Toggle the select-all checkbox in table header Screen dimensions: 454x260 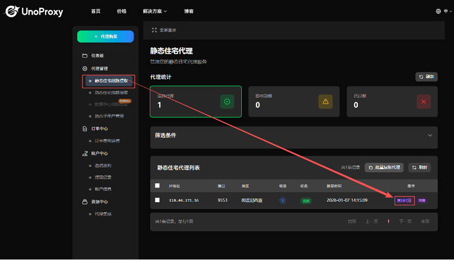point(157,185)
